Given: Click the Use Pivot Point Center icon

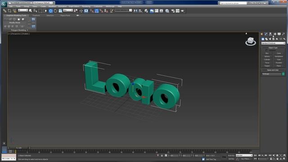Looking at the screenshot, I should pyautogui.click(x=76, y=11).
